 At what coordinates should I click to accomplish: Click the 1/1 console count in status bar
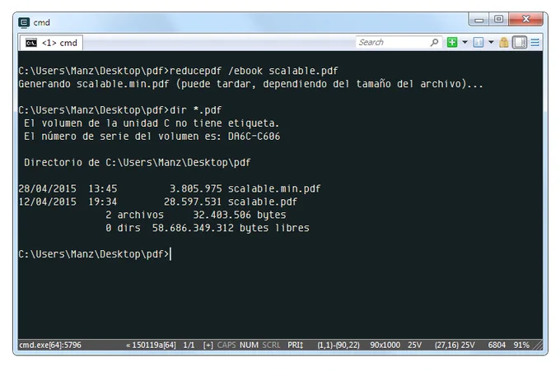click(189, 345)
